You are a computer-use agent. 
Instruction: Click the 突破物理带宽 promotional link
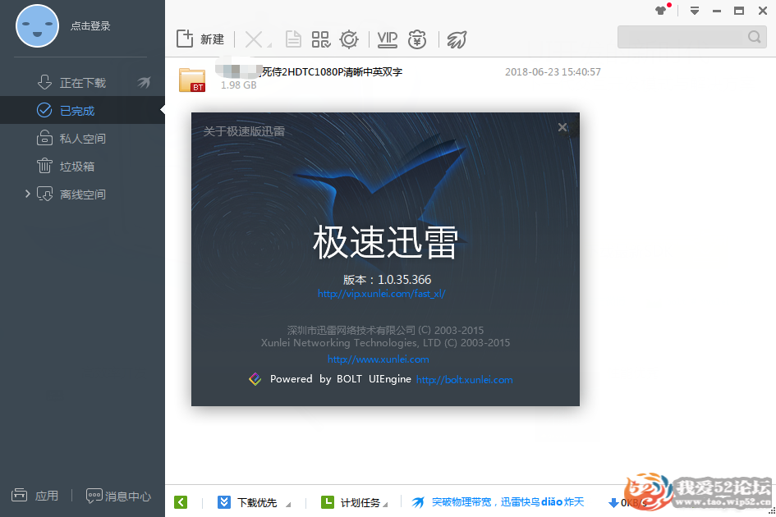pyautogui.click(x=507, y=502)
